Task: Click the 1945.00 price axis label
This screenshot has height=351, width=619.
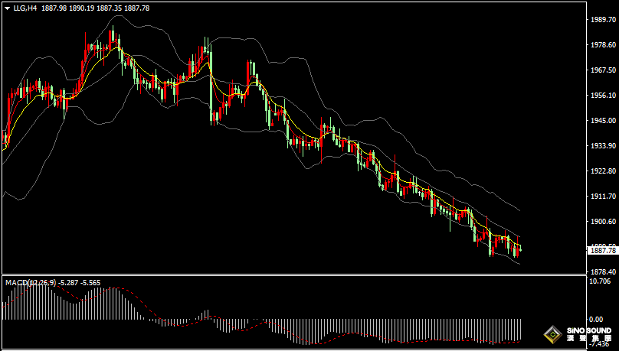Action: tap(601, 121)
